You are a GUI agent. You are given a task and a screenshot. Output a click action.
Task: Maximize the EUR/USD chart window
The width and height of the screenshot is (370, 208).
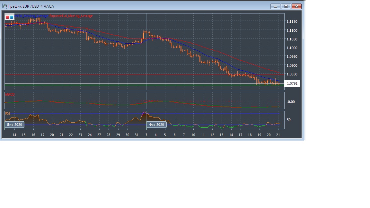[x=286, y=6]
